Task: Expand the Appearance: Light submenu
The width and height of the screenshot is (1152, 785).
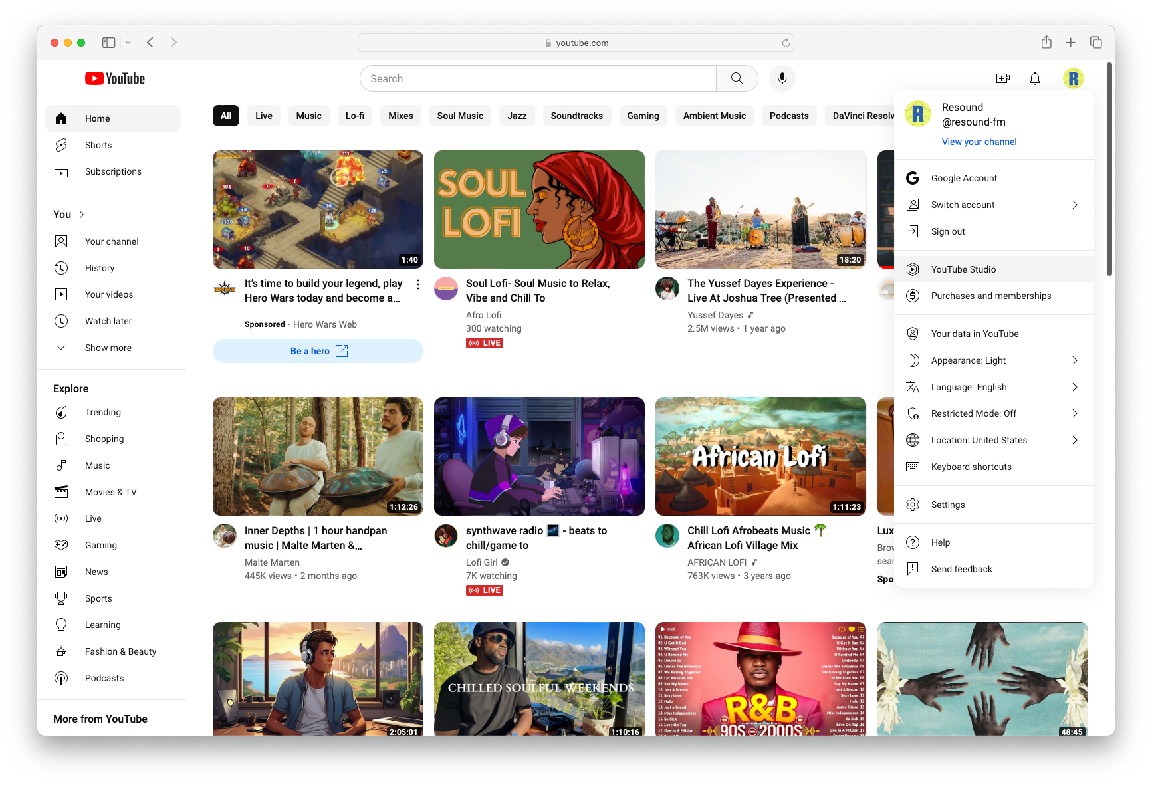Action: (x=969, y=360)
